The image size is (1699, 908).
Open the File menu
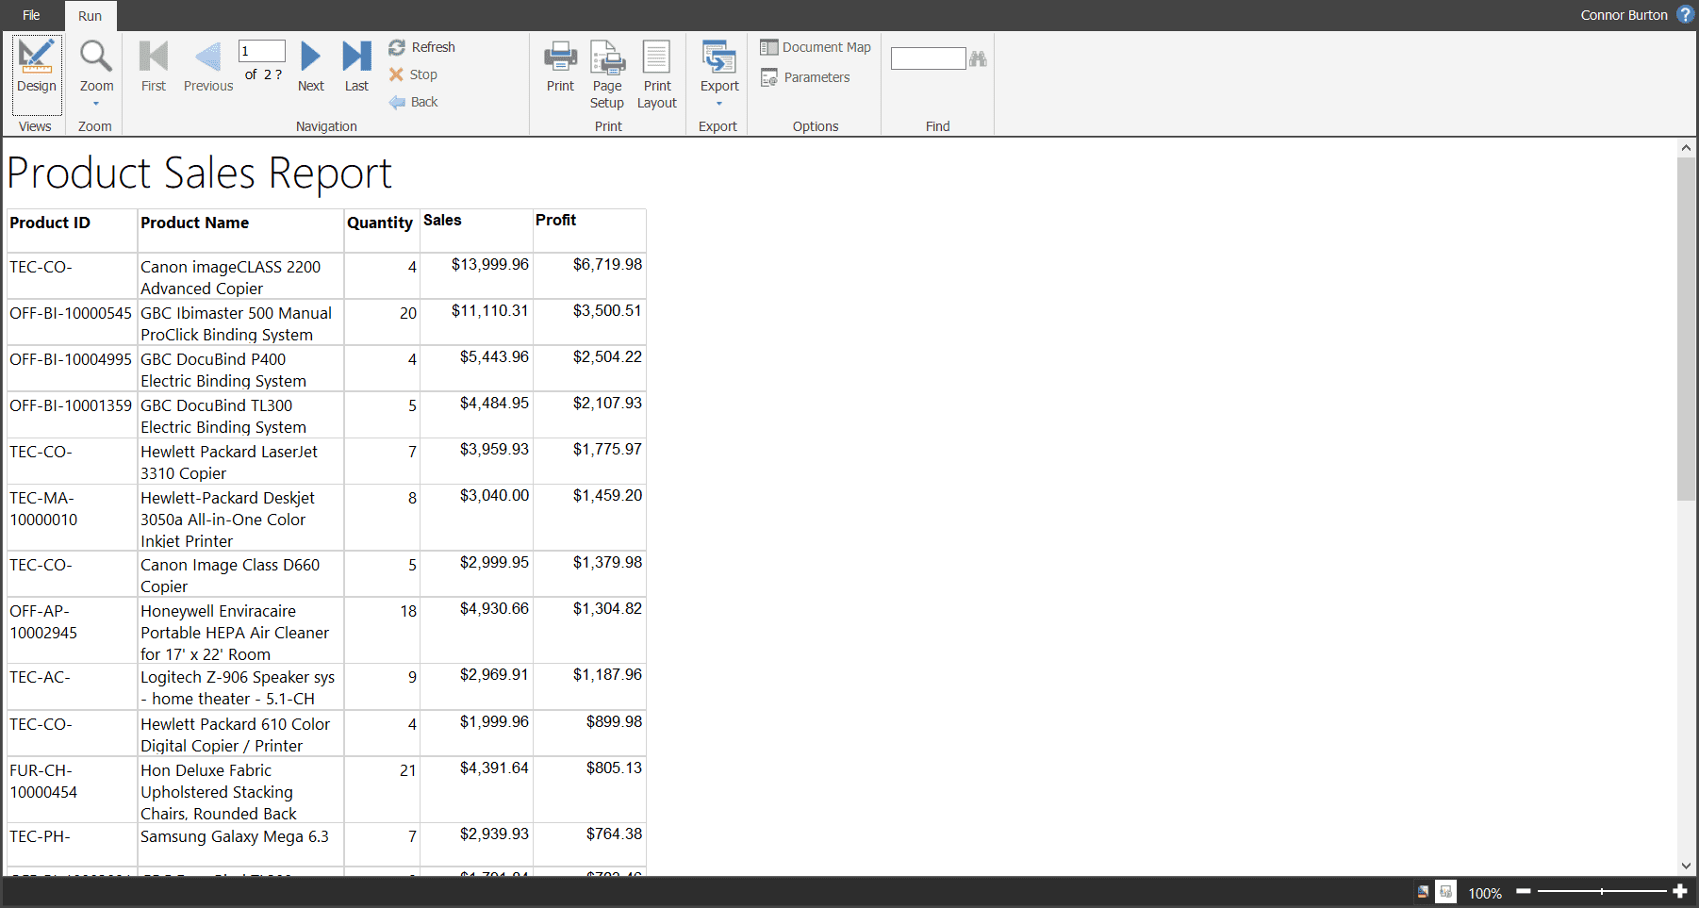point(31,15)
